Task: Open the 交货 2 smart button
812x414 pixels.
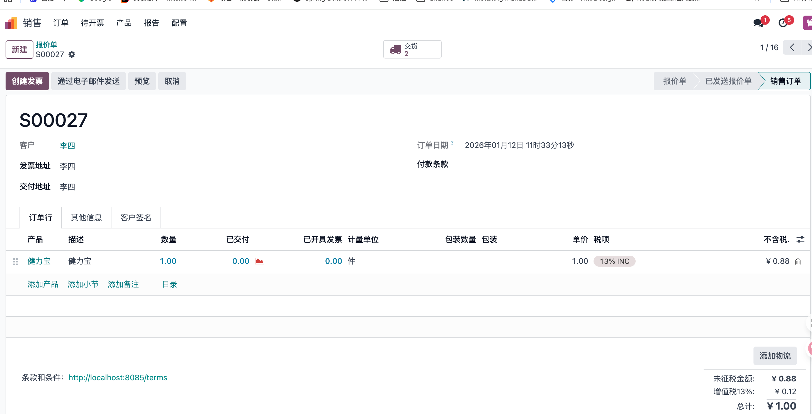Action: 412,50
